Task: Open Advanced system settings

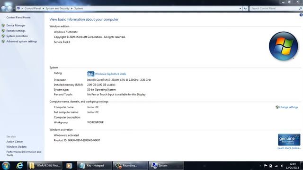Action: click(x=22, y=42)
